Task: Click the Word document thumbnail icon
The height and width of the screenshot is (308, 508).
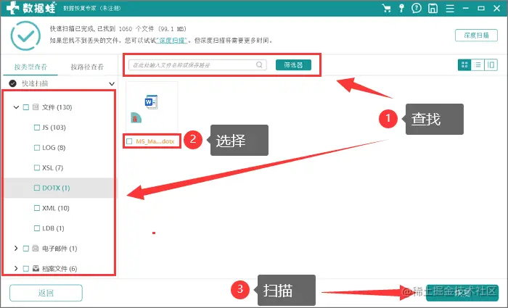Action: [151, 102]
